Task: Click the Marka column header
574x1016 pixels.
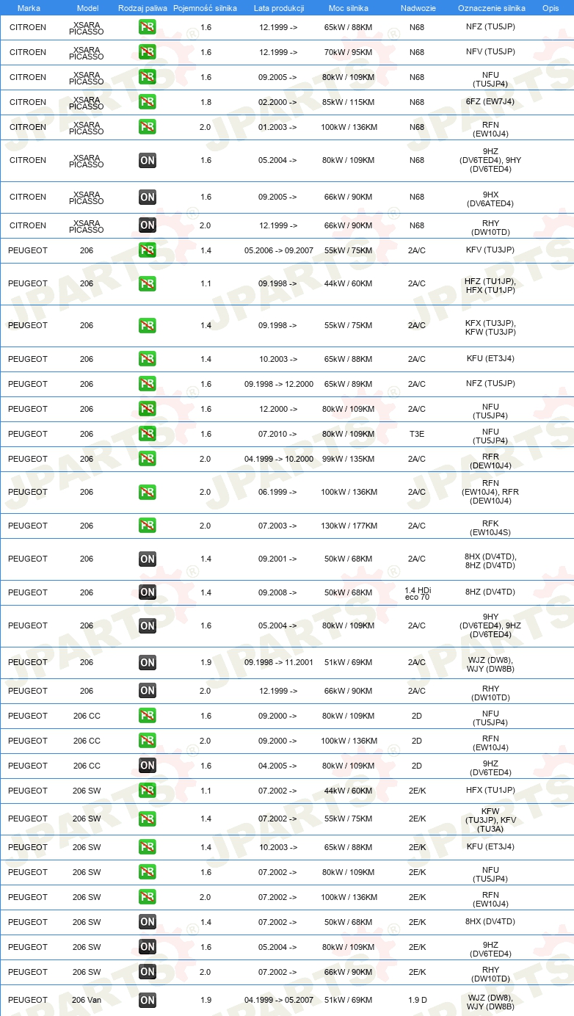Action: 29,7
